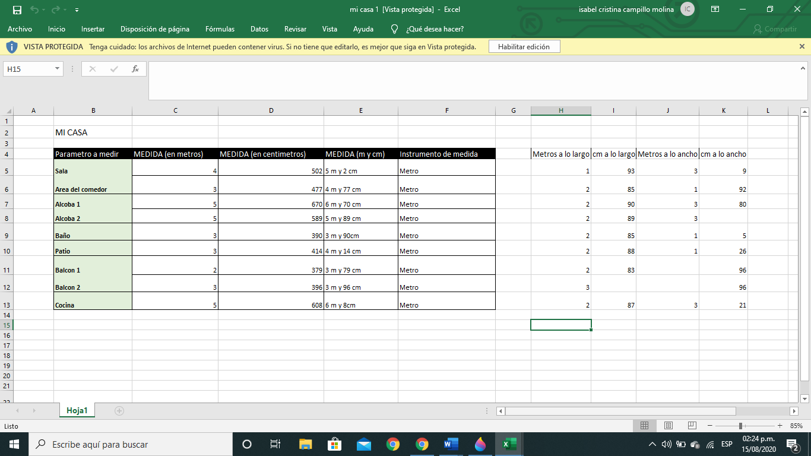This screenshot has height=456, width=811.
Task: Close the Protected View warning bar
Action: [x=802, y=46]
